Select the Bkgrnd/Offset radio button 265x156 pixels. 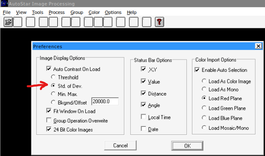[x=53, y=102]
